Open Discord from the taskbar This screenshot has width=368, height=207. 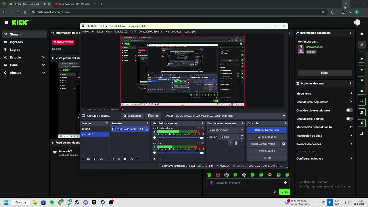pos(86,202)
